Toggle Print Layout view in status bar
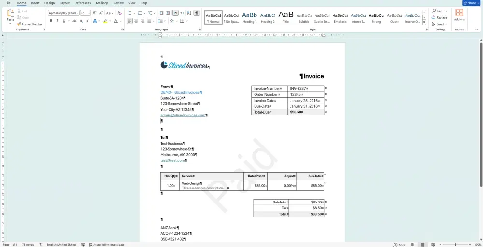The width and height of the screenshot is (483, 247). point(423,245)
